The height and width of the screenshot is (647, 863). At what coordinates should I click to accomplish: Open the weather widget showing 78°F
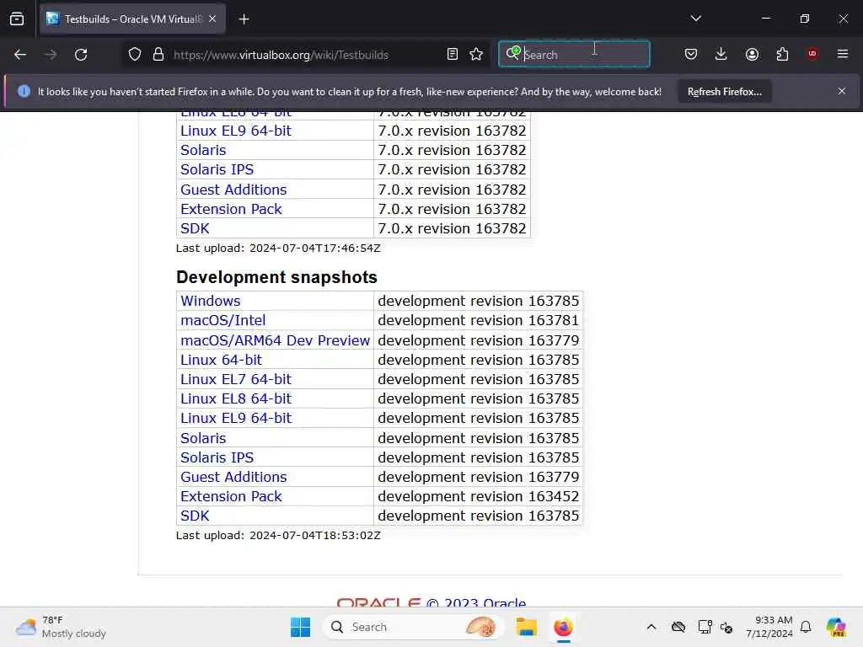point(61,627)
